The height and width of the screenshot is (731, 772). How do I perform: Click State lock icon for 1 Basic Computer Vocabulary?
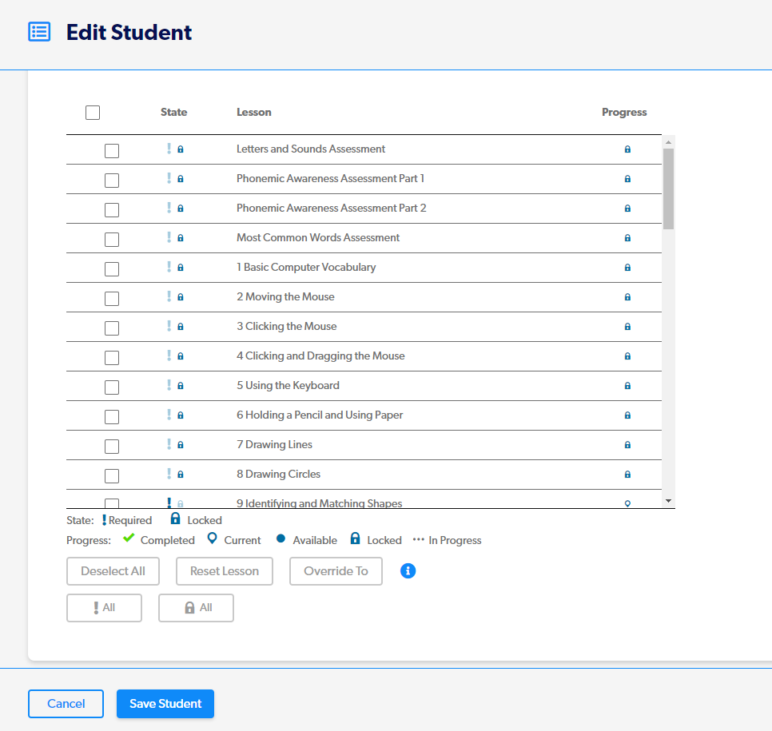point(180,268)
